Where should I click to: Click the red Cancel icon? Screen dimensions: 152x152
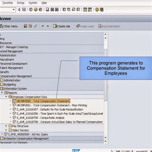[x=40, y=10]
